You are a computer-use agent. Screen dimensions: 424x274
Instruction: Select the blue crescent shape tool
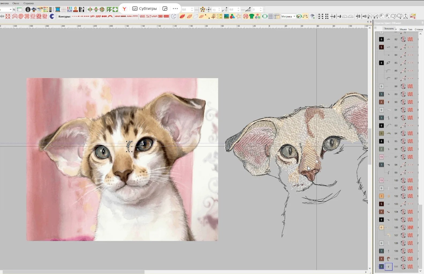point(52,17)
